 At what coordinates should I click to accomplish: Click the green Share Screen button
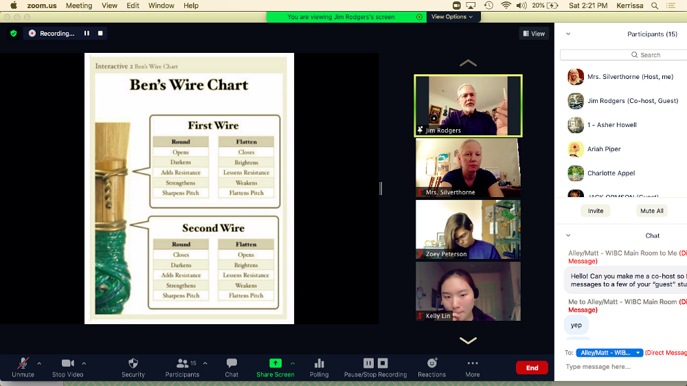[x=275, y=367]
